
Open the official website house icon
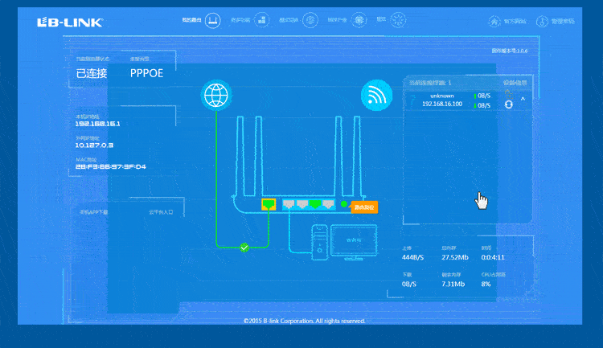(x=494, y=21)
